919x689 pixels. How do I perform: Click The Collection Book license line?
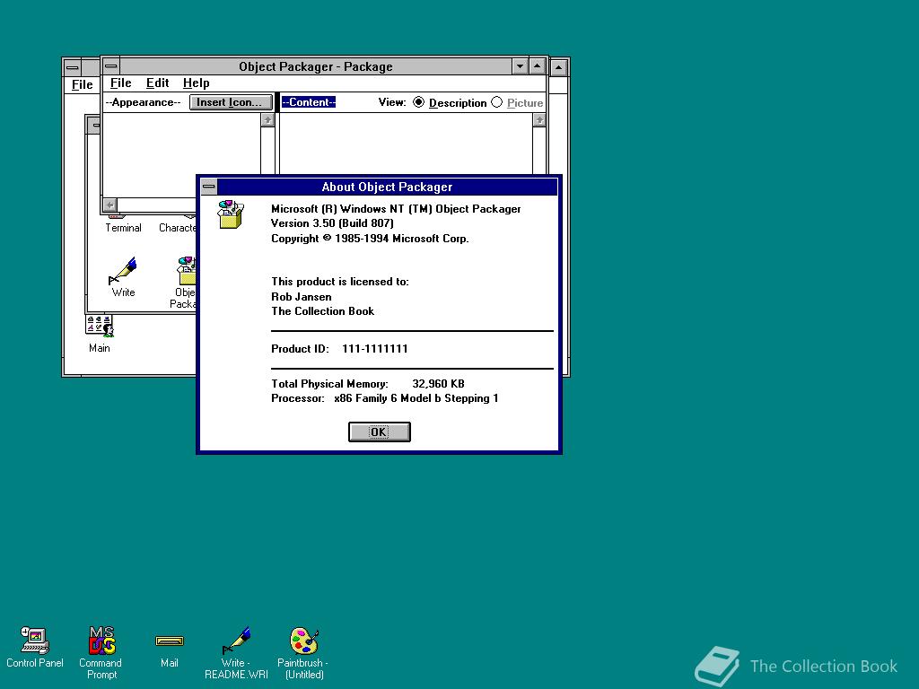(322, 311)
